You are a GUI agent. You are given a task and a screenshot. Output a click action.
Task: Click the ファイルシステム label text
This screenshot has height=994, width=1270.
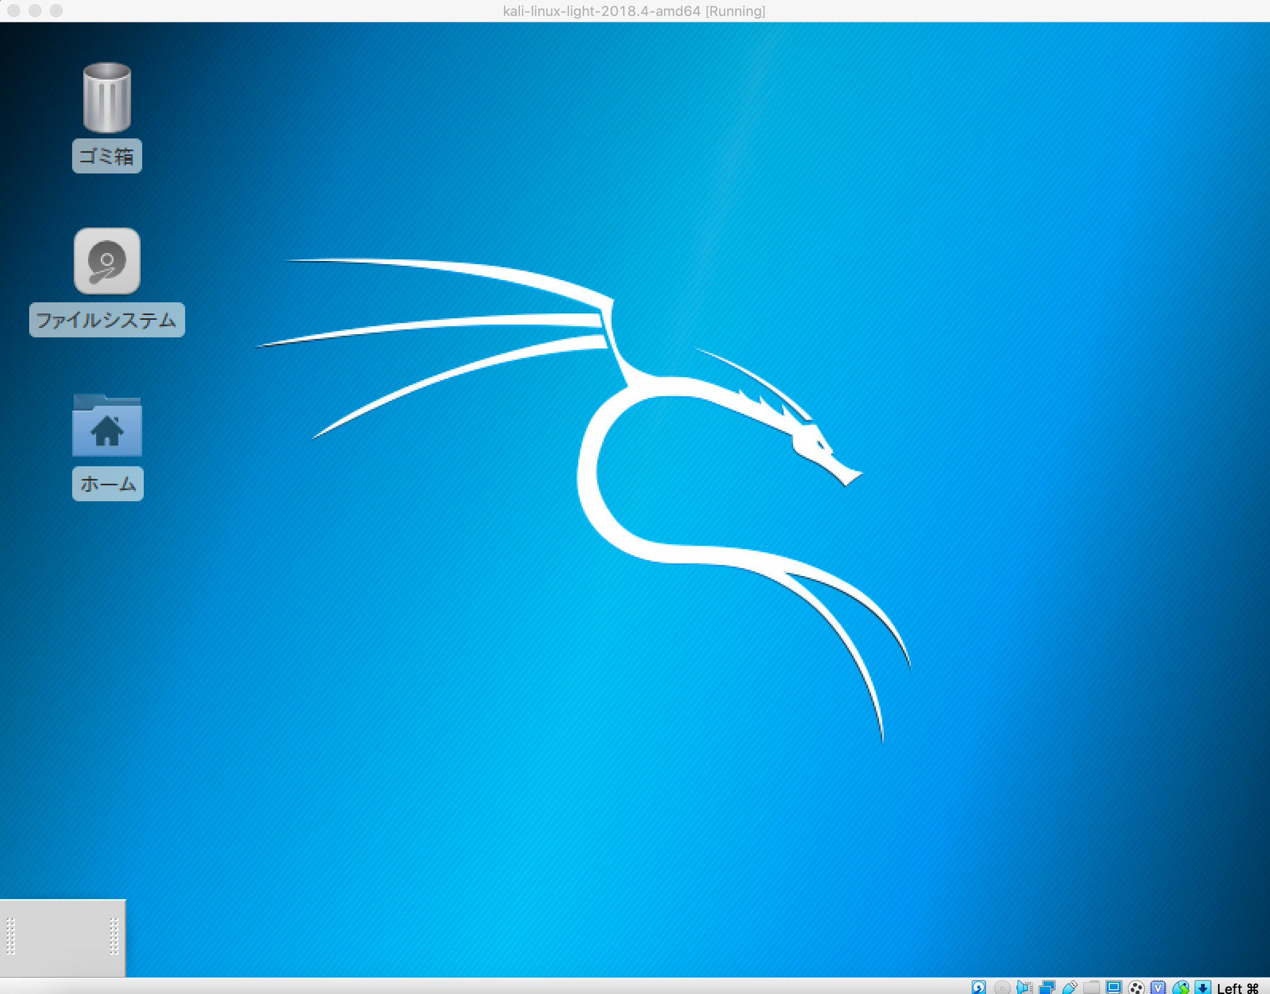pos(107,320)
